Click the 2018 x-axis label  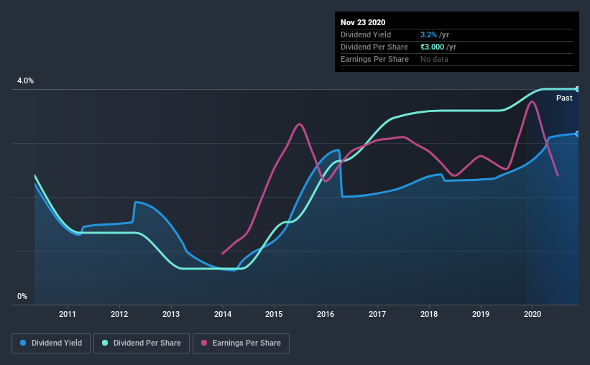429,314
